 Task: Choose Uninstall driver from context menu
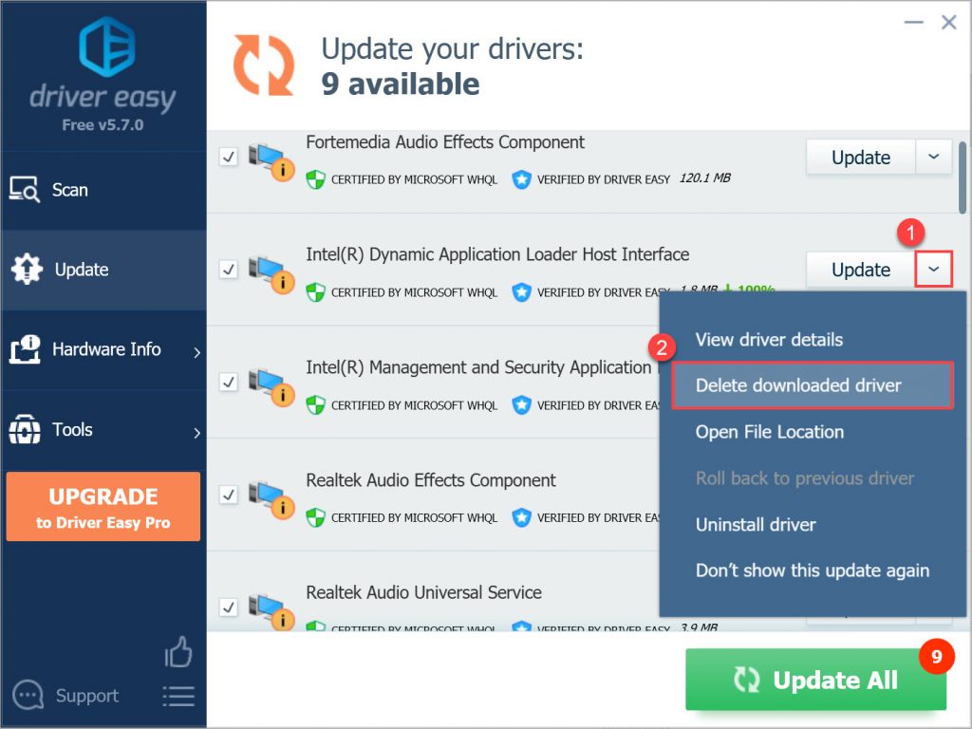756,524
